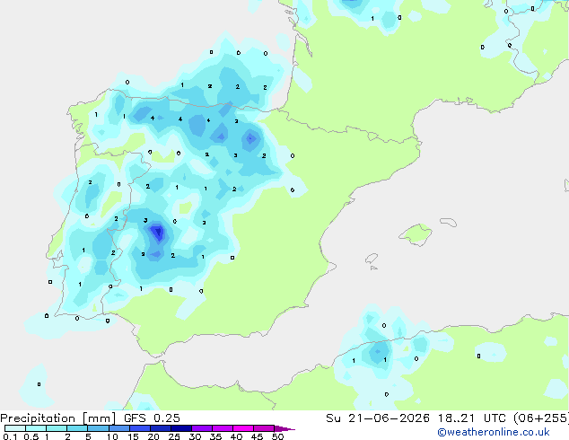Click the above-50 mm legend arrow tip
569x440 pixels.
point(284,428)
